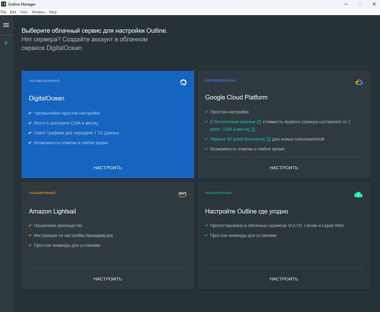Open the Window menu
This screenshot has width=380, height=312.
tap(38, 12)
